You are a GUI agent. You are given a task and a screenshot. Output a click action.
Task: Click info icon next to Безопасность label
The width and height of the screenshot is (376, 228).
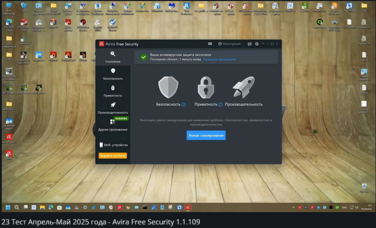[184, 104]
